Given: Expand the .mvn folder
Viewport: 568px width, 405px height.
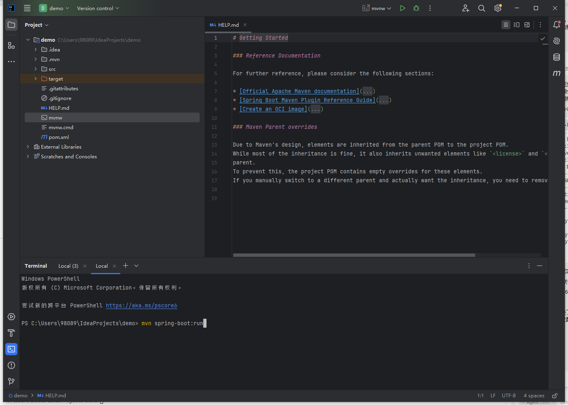Looking at the screenshot, I should 36,59.
